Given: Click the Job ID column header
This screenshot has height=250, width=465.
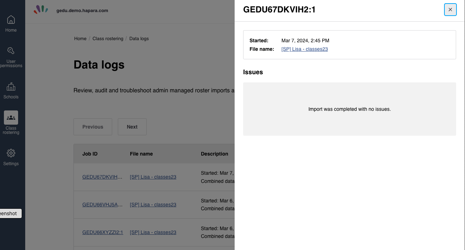Looking at the screenshot, I should click(90, 154).
